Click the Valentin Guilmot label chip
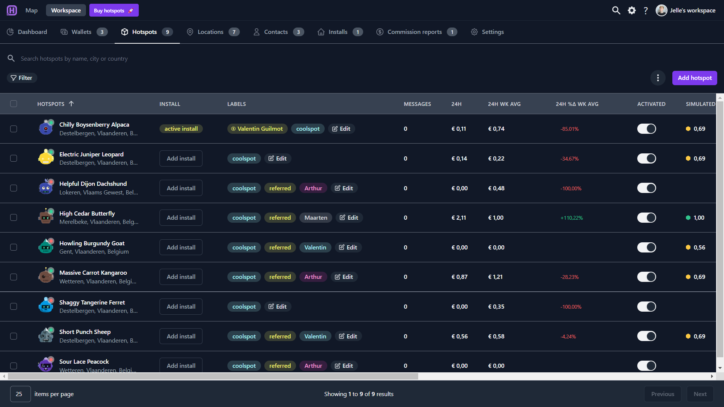 258,129
